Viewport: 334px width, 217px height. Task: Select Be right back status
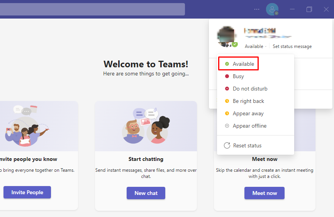[x=256, y=101]
